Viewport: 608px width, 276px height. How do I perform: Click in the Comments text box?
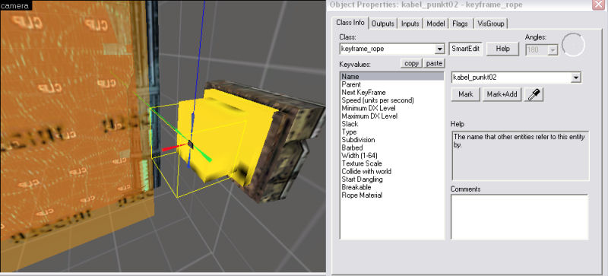(x=520, y=217)
